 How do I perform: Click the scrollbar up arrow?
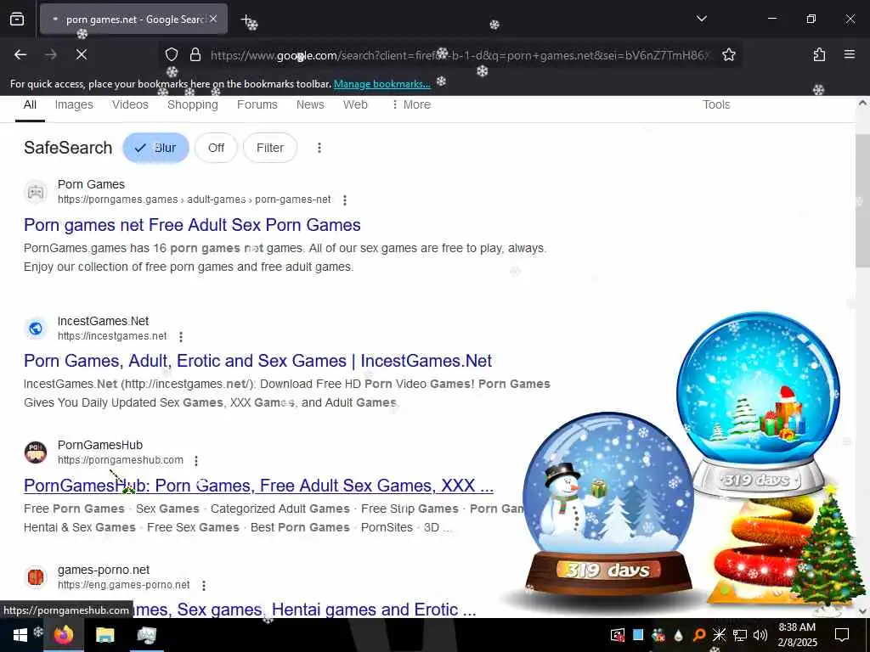(862, 104)
